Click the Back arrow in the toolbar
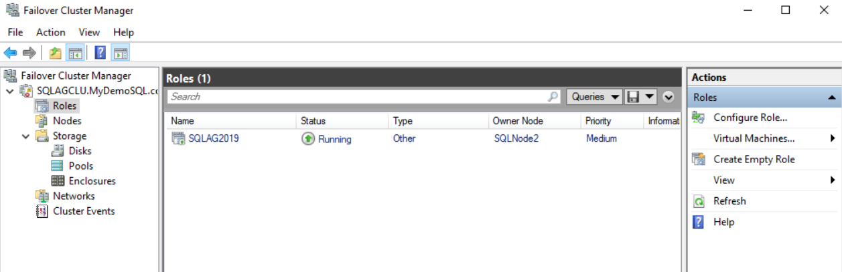 point(10,53)
